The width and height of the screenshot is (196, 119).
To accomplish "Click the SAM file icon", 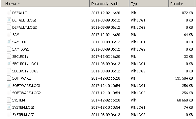I will 9,35.
